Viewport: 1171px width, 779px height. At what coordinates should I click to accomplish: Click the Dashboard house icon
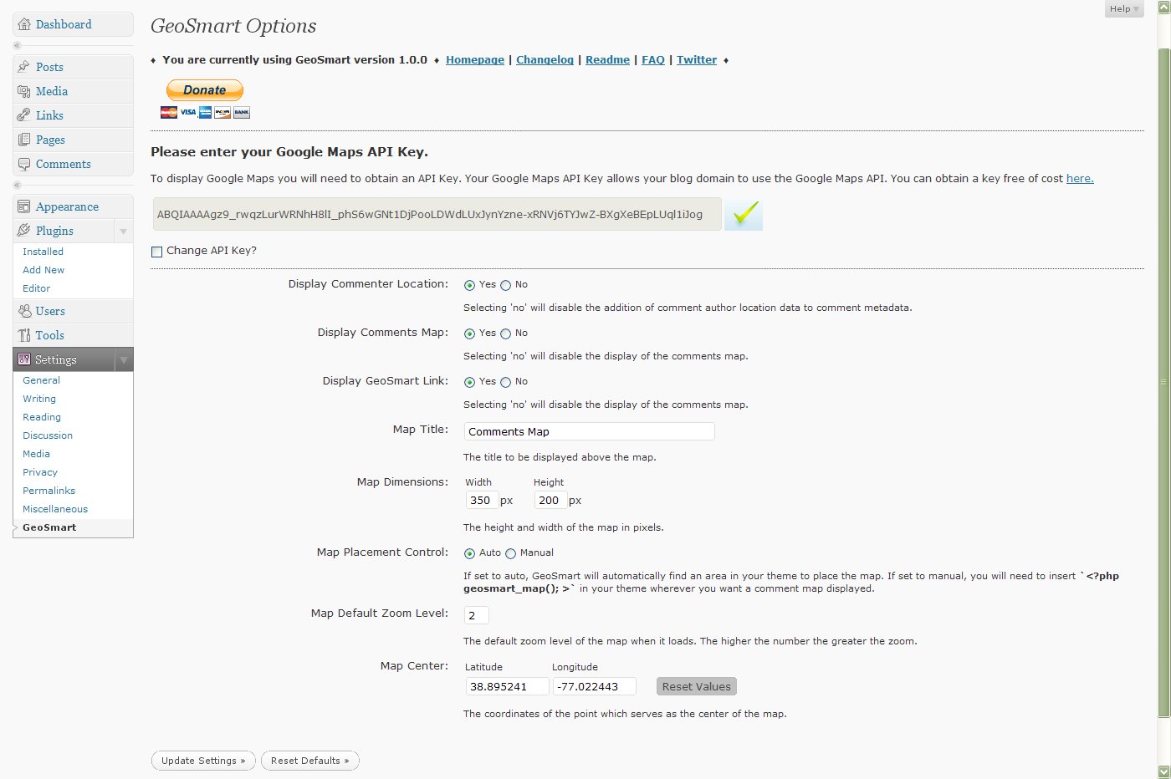[x=24, y=24]
